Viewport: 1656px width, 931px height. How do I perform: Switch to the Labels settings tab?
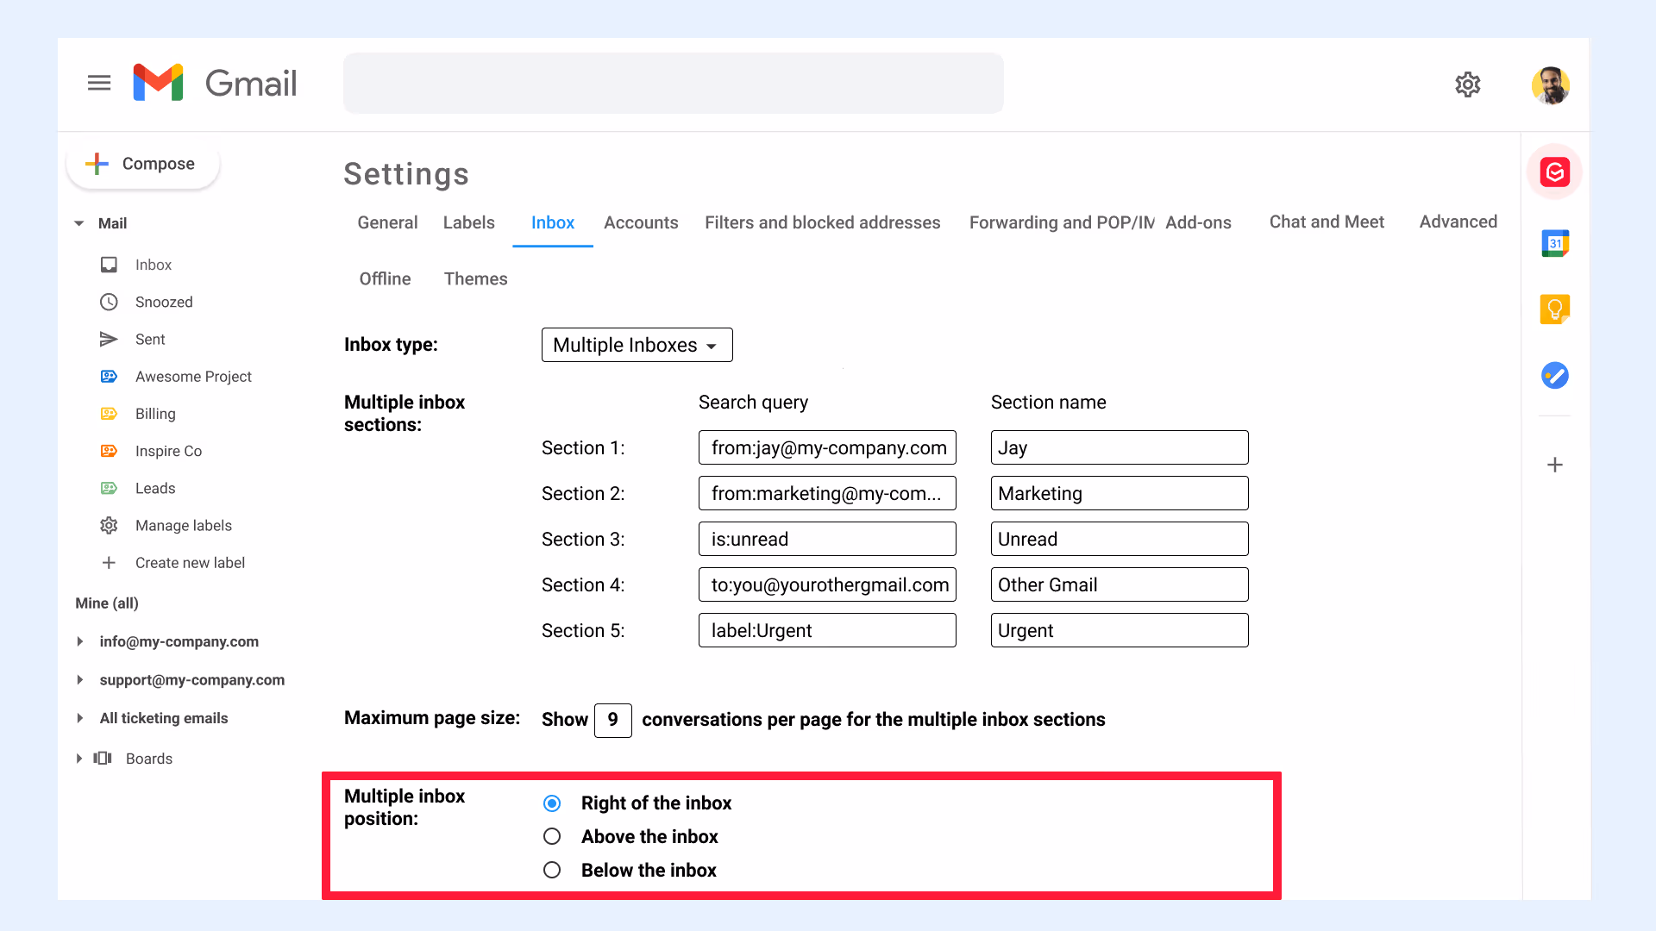(x=468, y=222)
